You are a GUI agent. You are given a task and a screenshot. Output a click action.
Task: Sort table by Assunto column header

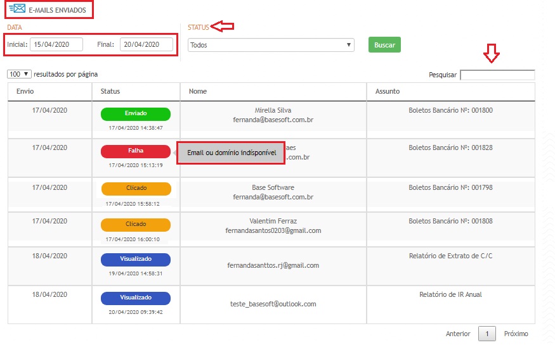[x=388, y=91]
